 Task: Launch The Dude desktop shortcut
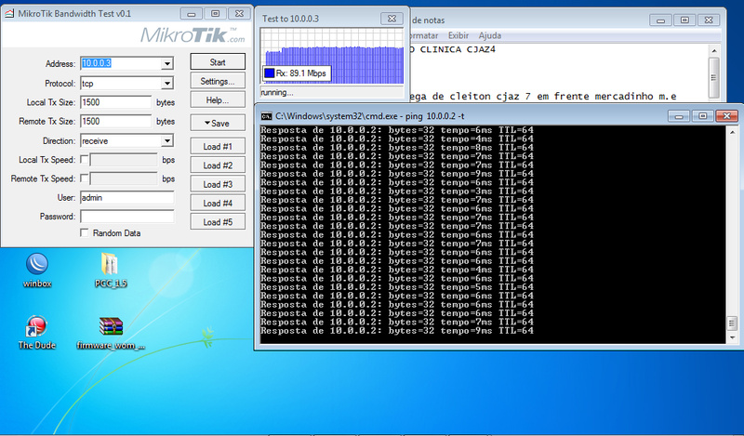click(x=37, y=332)
